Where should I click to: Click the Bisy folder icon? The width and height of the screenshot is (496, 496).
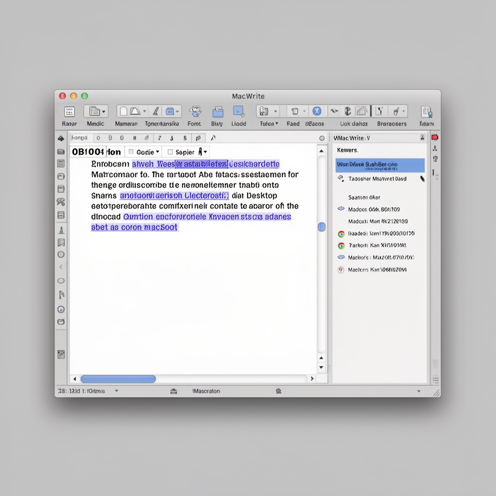point(217,112)
